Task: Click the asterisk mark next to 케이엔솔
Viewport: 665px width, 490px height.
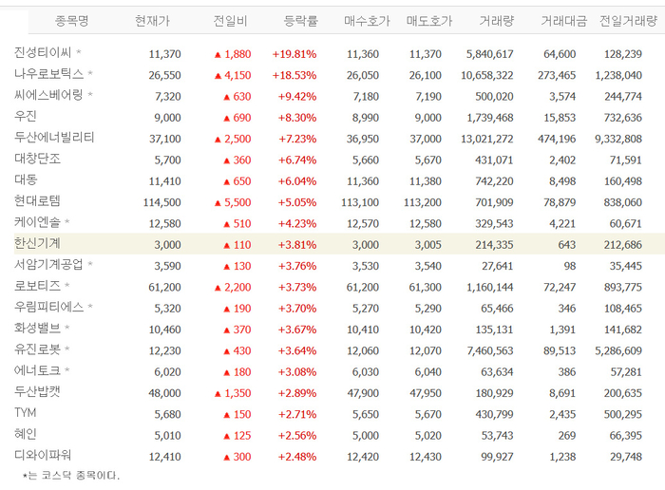Action: click(x=67, y=222)
